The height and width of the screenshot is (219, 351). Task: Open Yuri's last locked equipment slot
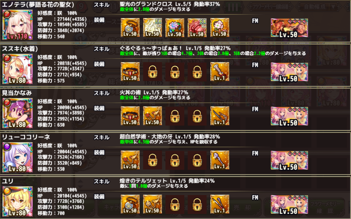point(197,204)
